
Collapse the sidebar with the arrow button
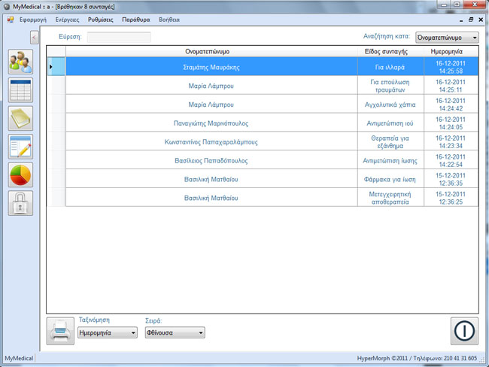(x=35, y=37)
